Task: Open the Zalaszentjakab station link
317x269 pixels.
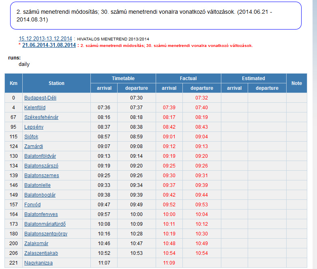Action: click(x=41, y=253)
